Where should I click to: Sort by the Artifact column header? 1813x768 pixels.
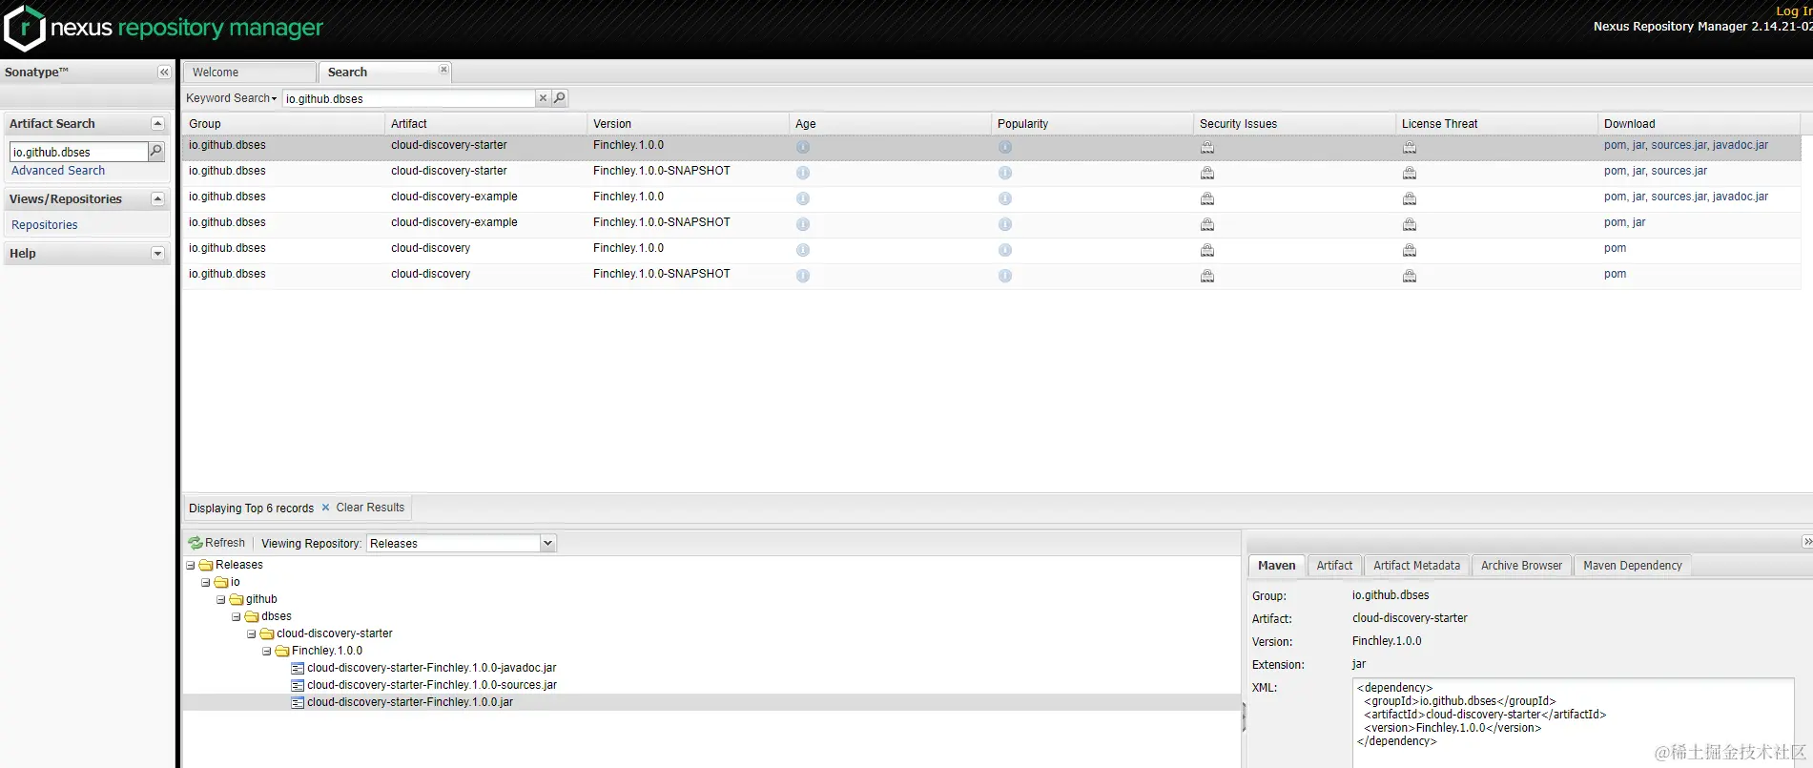click(485, 124)
